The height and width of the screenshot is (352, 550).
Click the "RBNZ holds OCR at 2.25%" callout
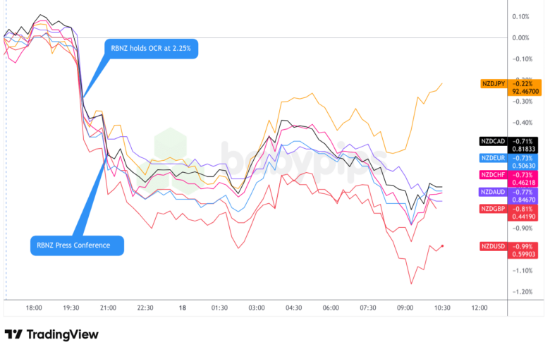[x=151, y=49]
